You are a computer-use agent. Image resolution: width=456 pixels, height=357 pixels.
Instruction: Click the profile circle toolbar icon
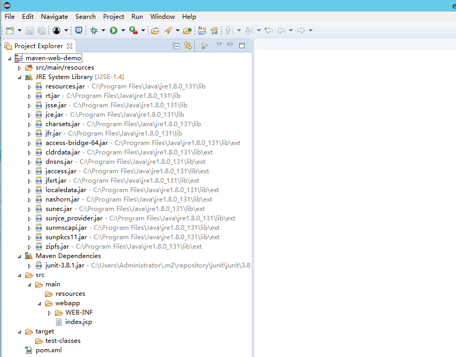tap(57, 30)
